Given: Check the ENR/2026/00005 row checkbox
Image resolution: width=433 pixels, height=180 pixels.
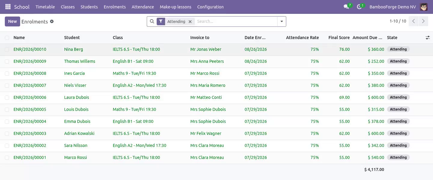Looking at the screenshot, I should (x=7, y=109).
